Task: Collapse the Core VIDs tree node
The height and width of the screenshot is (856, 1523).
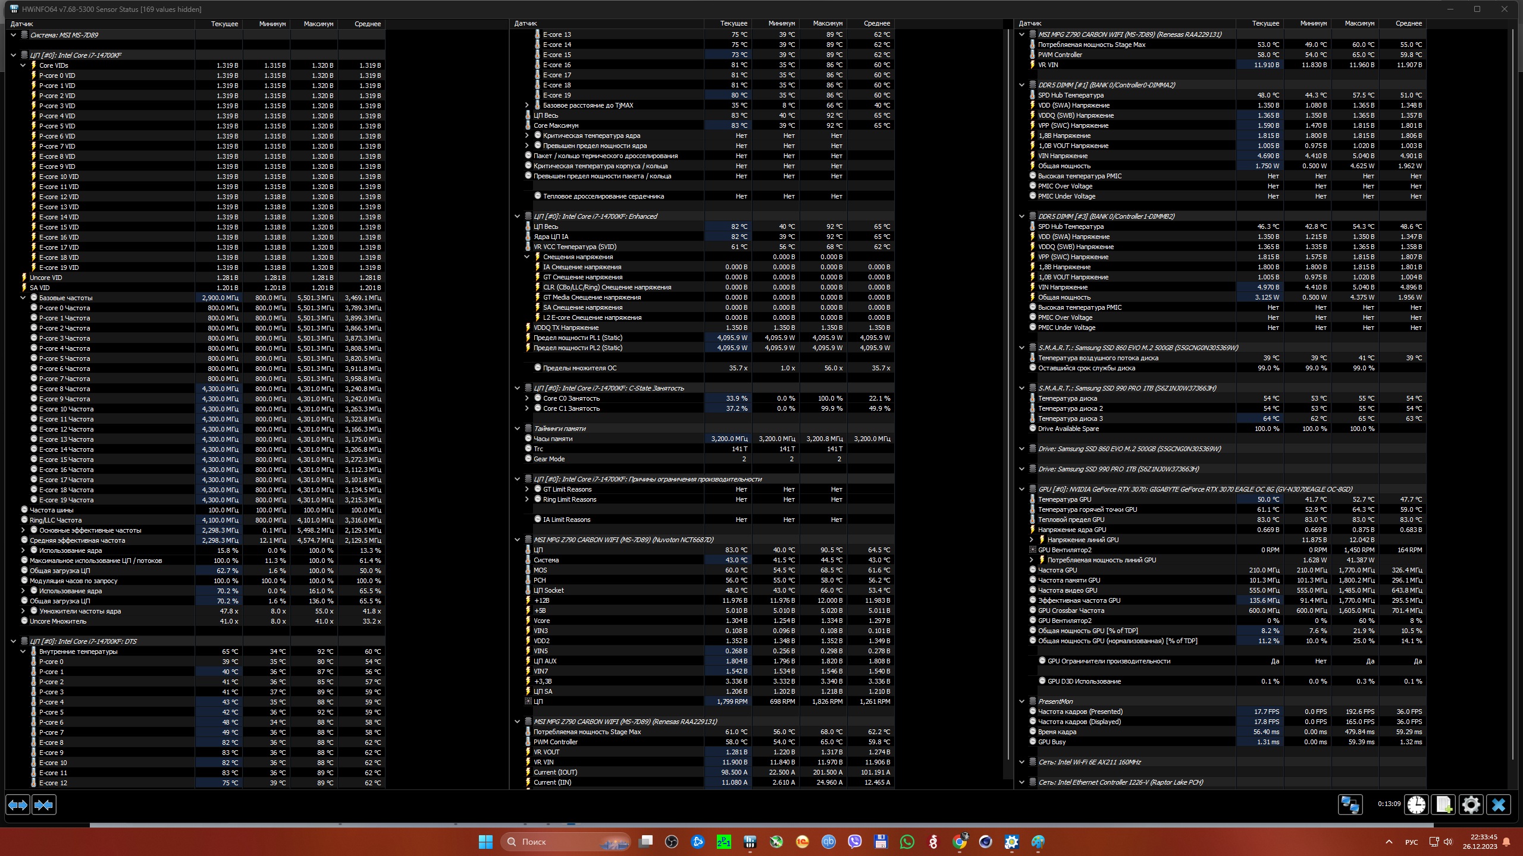Action: tap(23, 65)
